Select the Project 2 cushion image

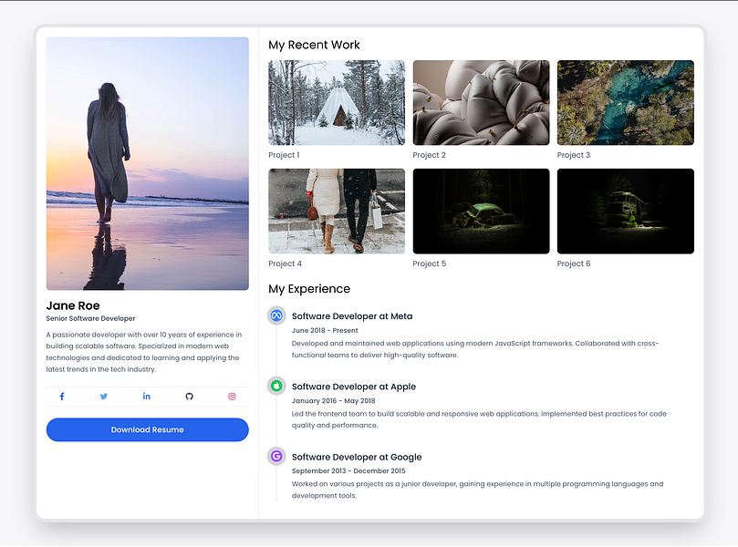pos(481,102)
